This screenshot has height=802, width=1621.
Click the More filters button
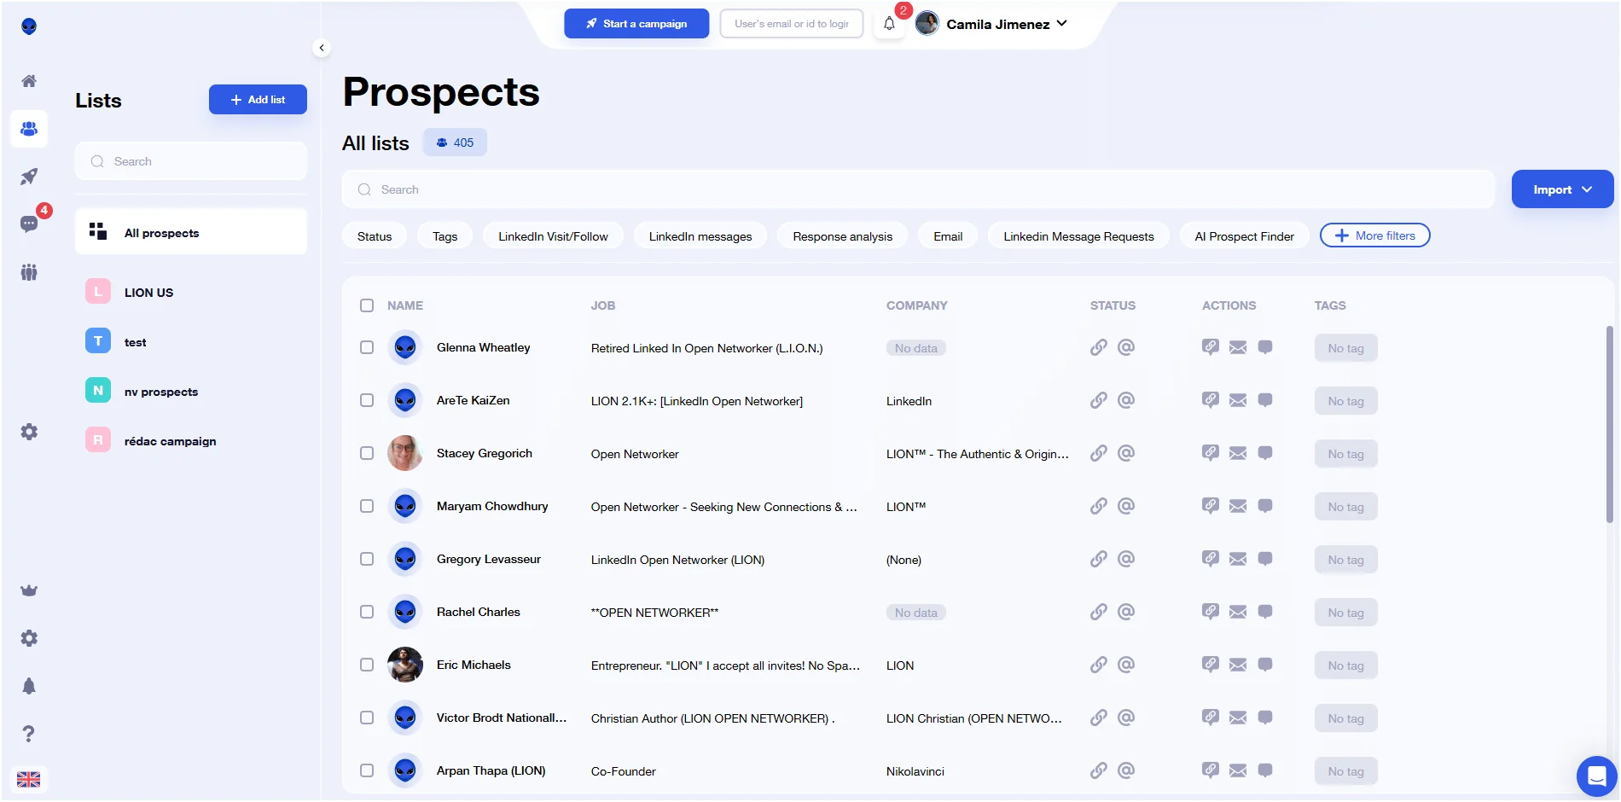(1374, 235)
